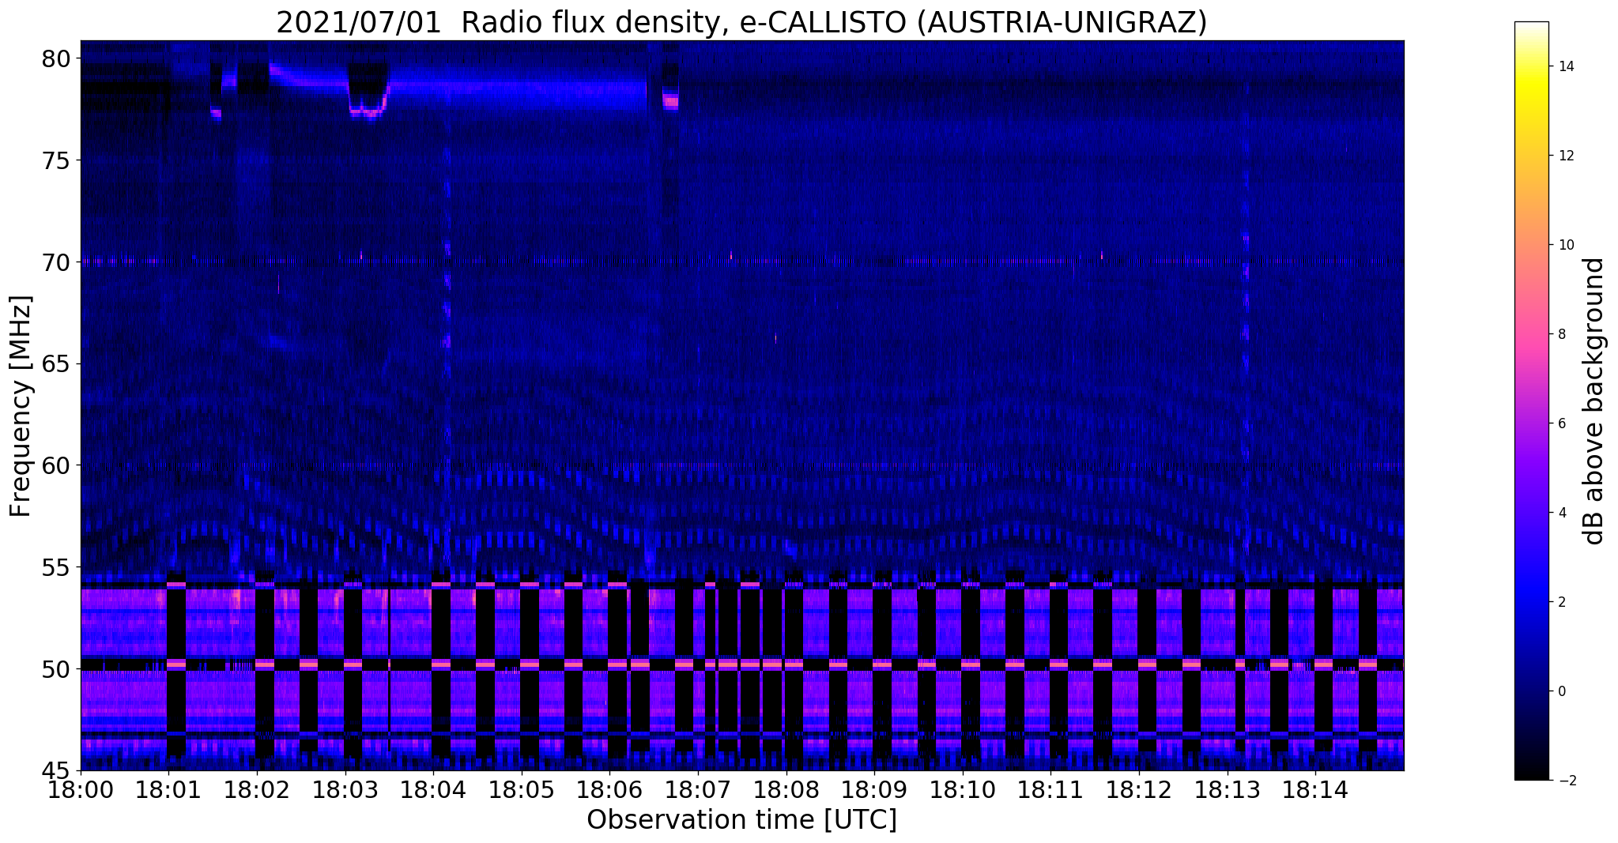Screen dimensions: 1618x843
Task: Click the 18:02 time tick label
Action: 257,789
